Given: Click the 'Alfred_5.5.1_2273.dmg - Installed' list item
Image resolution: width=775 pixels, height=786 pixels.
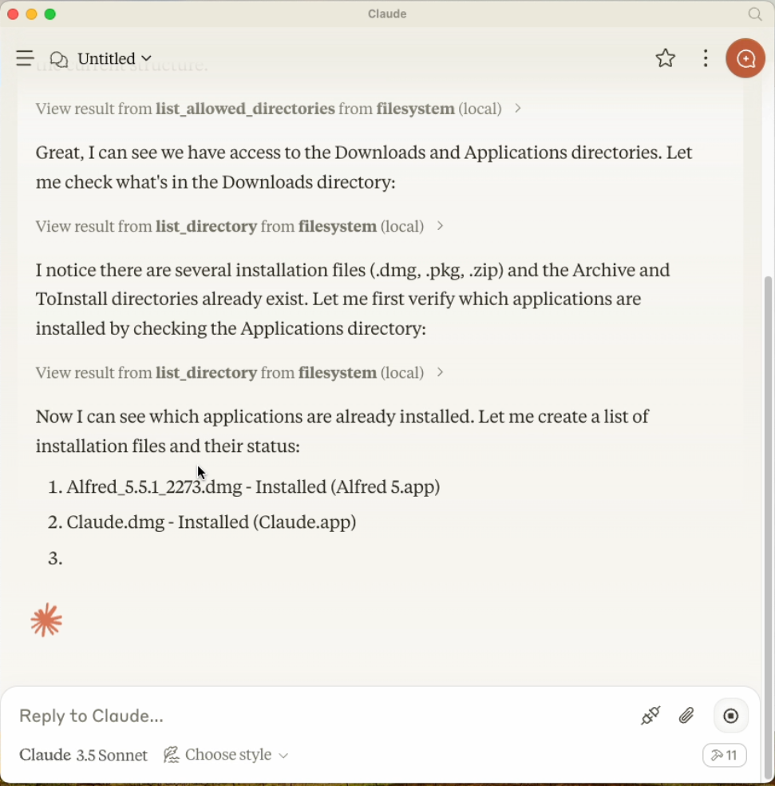Looking at the screenshot, I should 253,486.
